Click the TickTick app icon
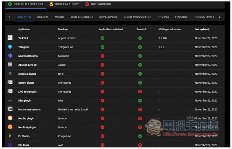The height and width of the screenshot is (149, 232). [10, 38]
